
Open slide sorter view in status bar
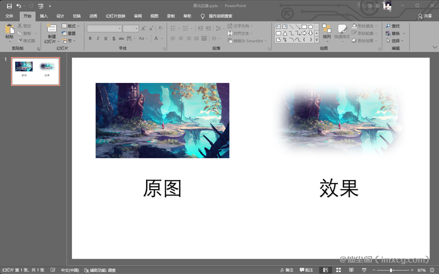(x=338, y=270)
